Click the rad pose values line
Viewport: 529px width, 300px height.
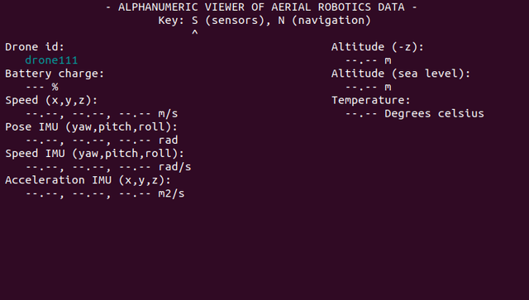tap(102, 140)
